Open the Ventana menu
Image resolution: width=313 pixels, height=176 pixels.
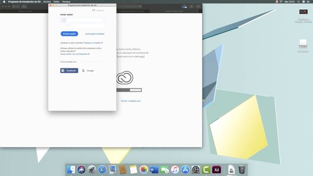click(66, 1)
